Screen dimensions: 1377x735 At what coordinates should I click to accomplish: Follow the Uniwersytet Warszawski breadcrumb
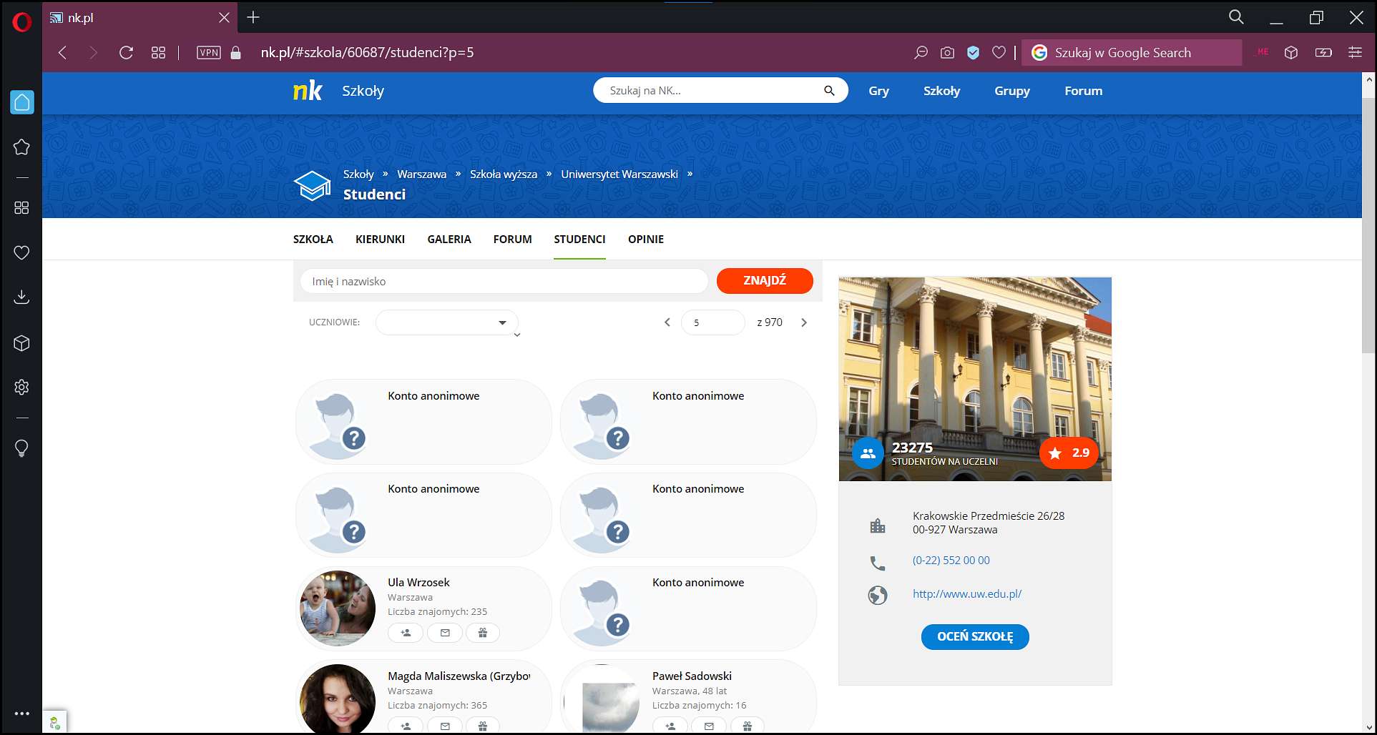coord(619,174)
